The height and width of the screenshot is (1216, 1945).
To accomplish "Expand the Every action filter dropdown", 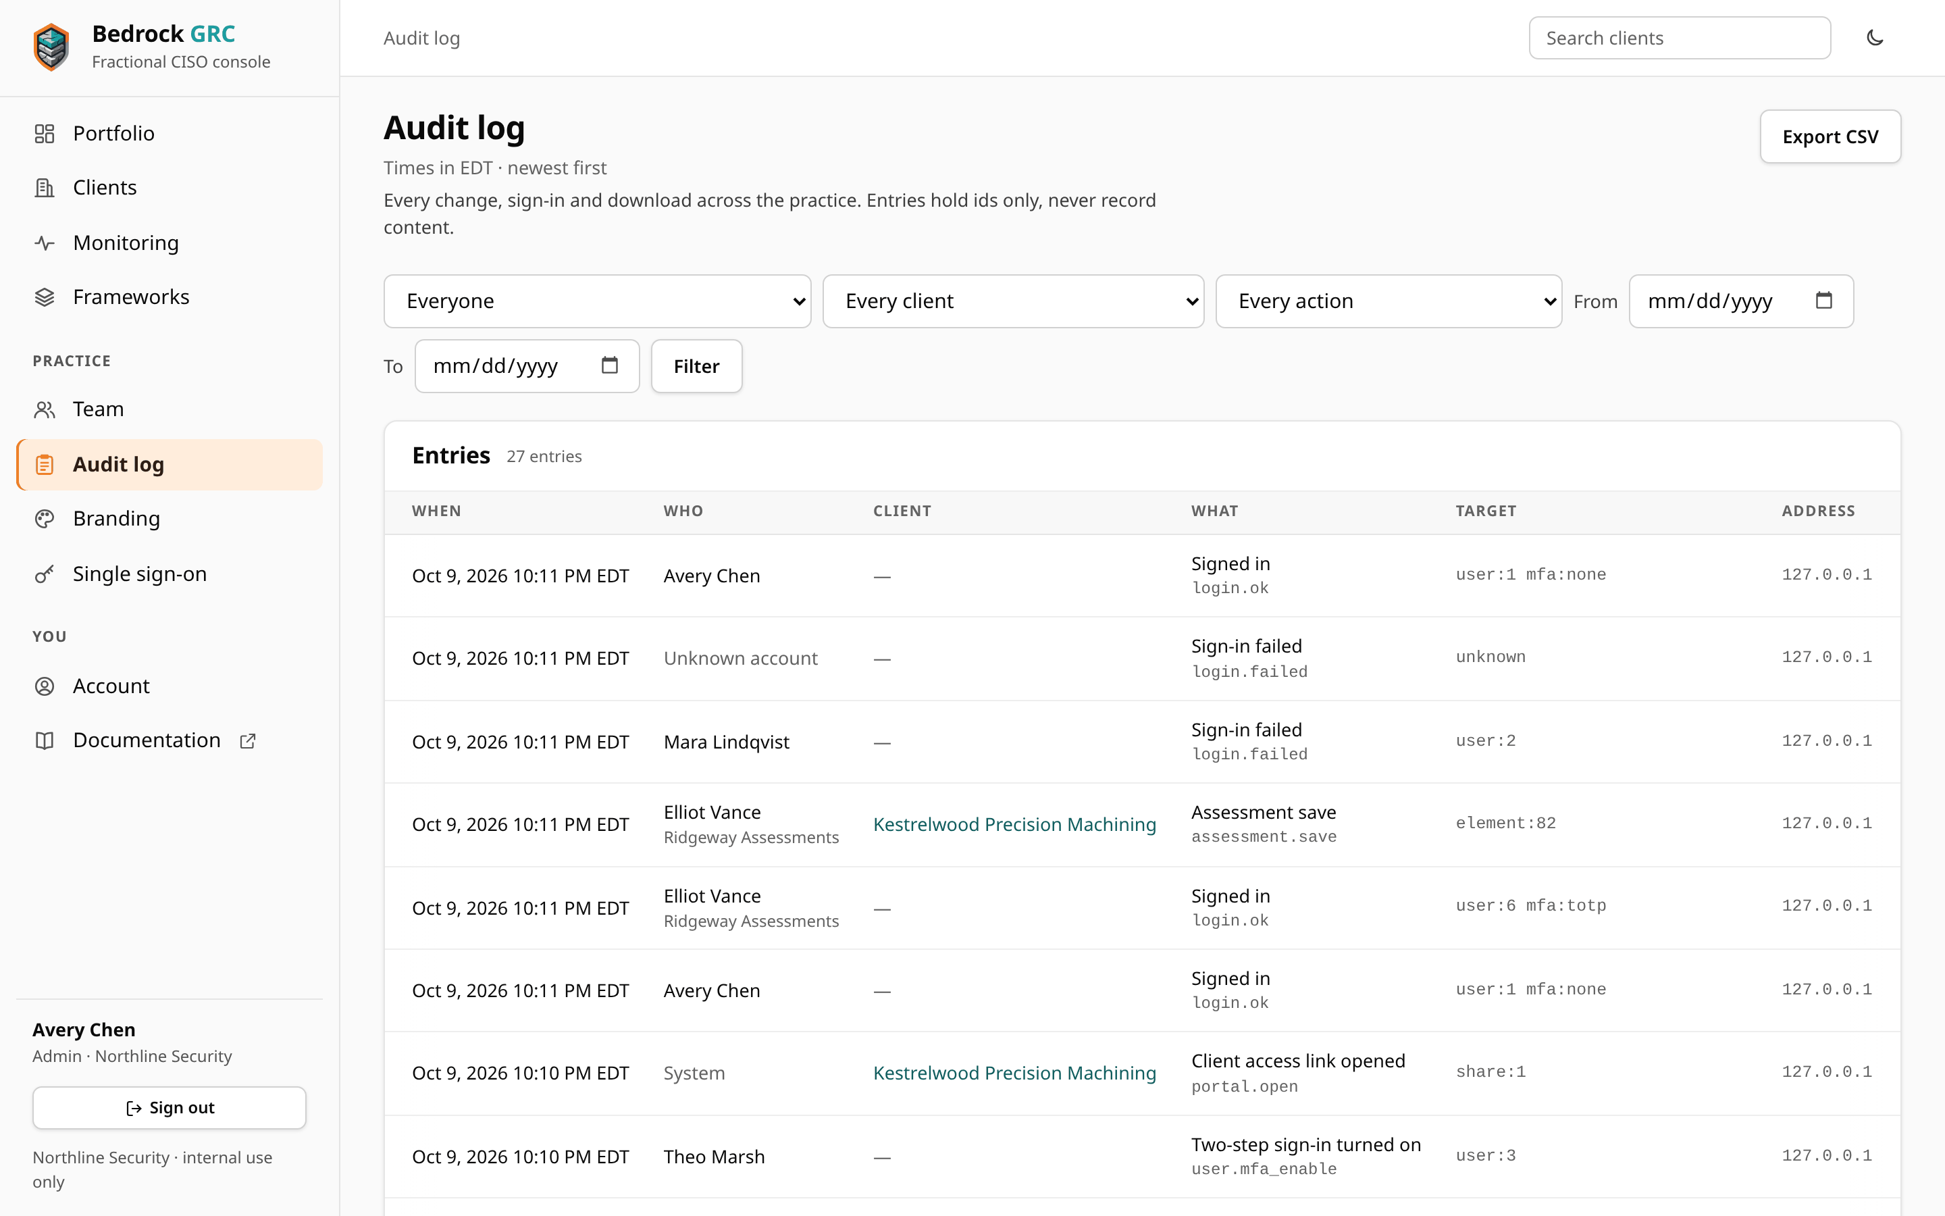I will click(1388, 301).
